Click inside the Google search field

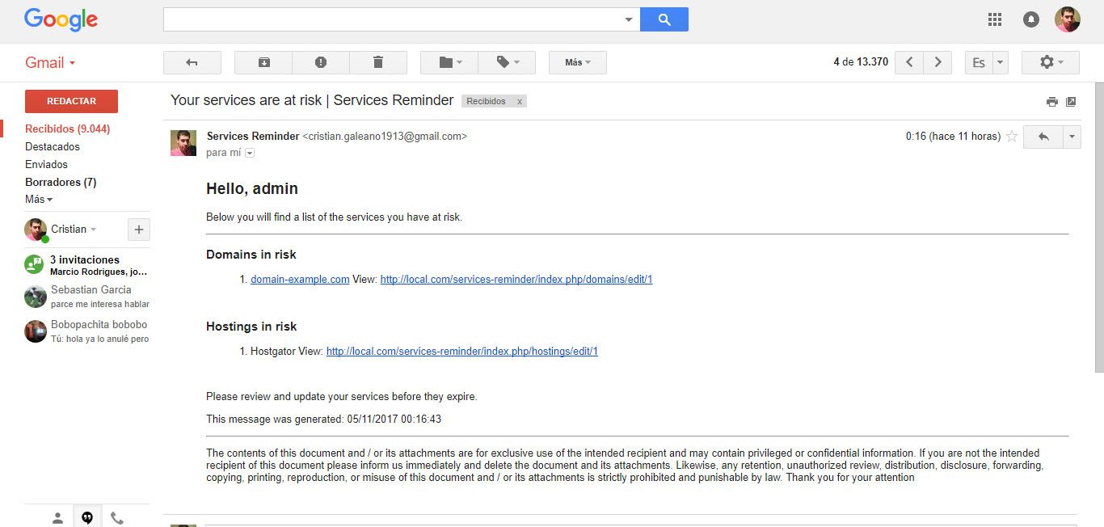tap(393, 19)
